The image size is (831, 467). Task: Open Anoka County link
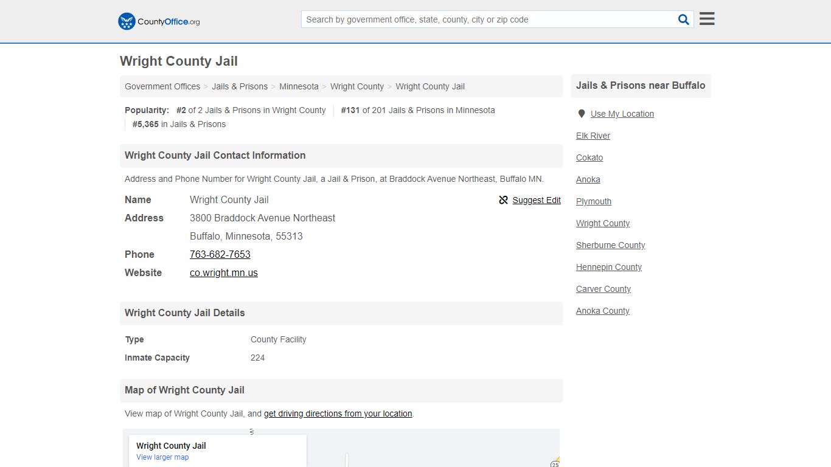pyautogui.click(x=603, y=311)
